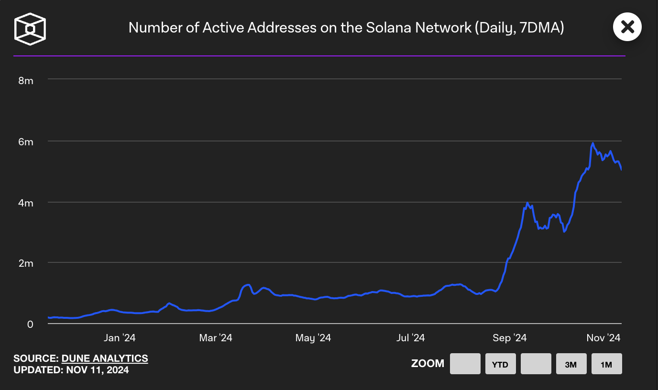Image resolution: width=658 pixels, height=390 pixels.
Task: Click the 2m y-axis label
Action: [x=26, y=263]
